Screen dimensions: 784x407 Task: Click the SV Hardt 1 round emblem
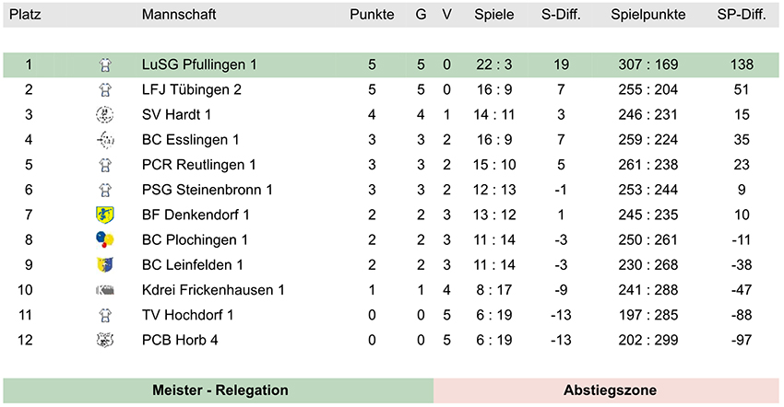(104, 114)
